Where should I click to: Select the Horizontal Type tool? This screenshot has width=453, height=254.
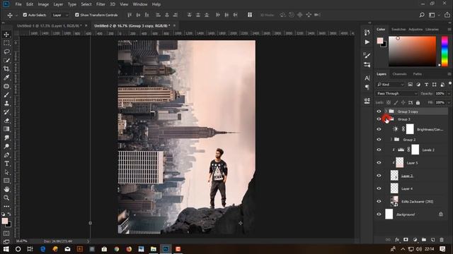tap(6, 164)
